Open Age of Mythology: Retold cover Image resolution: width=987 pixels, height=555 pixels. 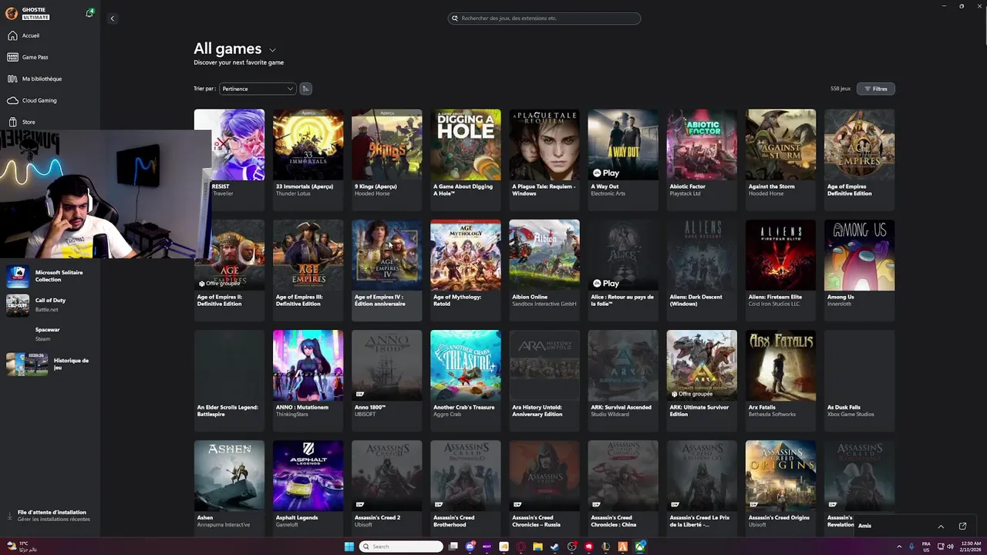coord(466,254)
